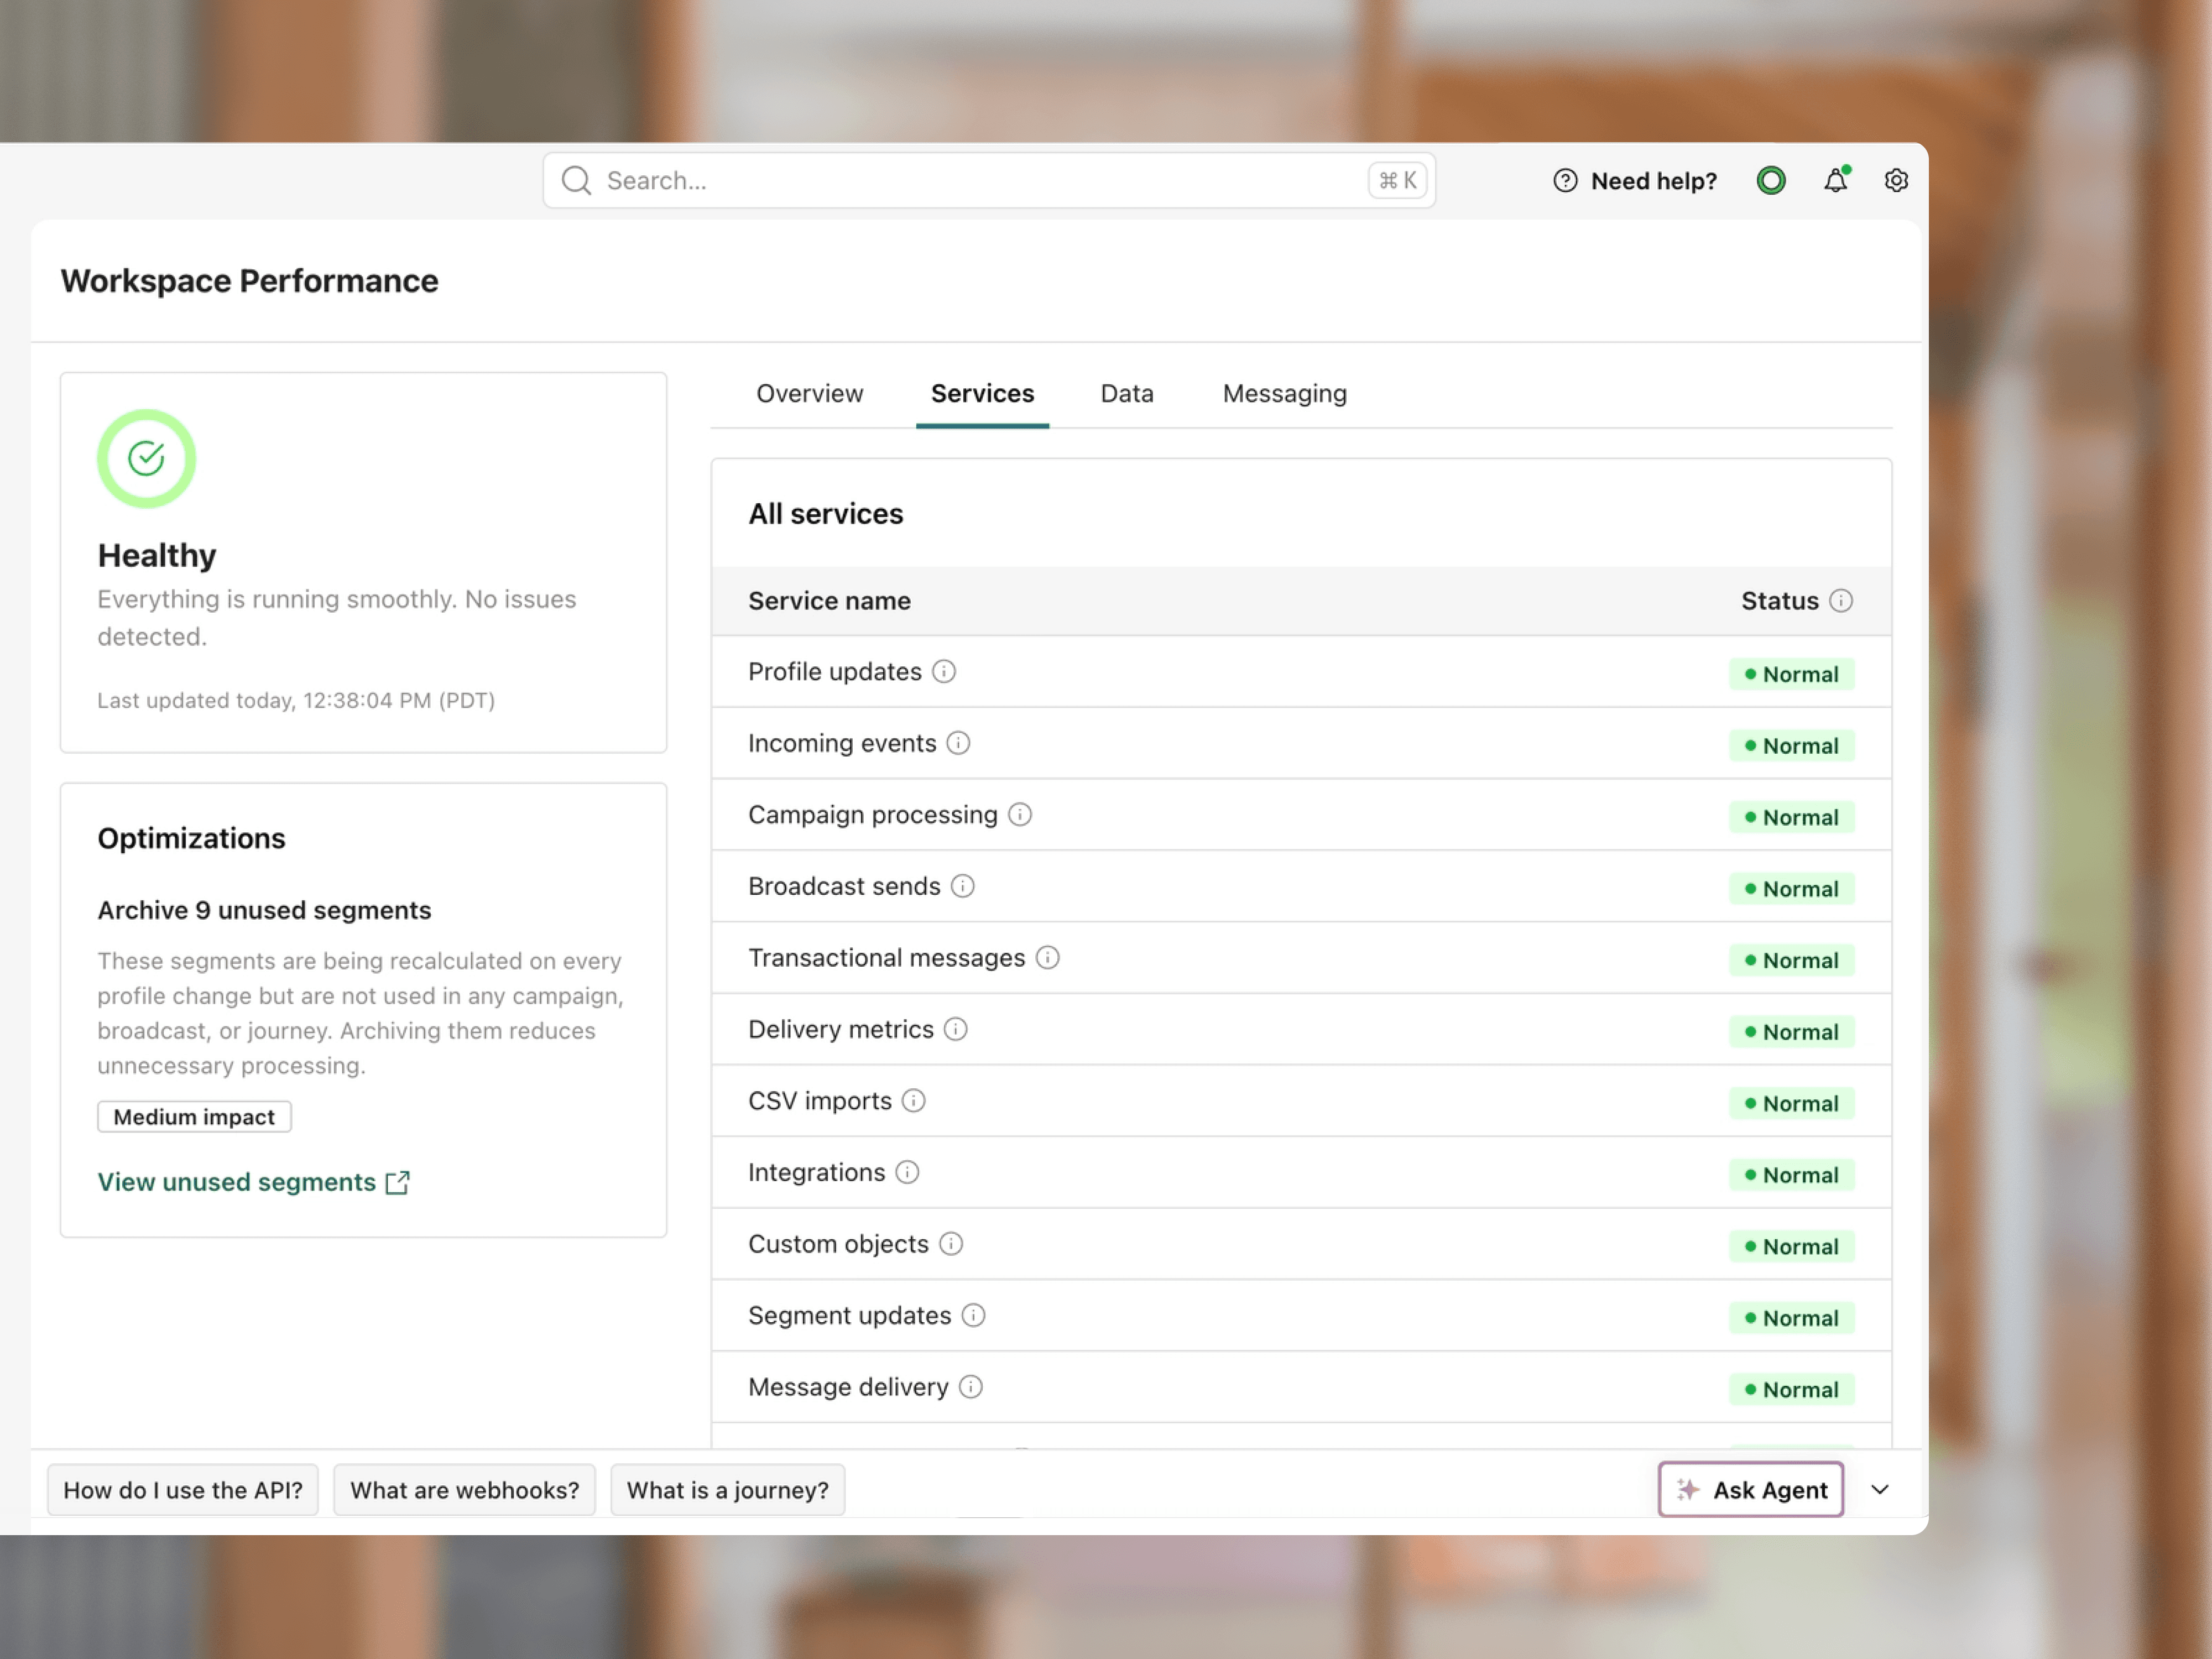Click info icon next to CSV imports
Image resolution: width=2212 pixels, height=1659 pixels.
click(913, 1101)
